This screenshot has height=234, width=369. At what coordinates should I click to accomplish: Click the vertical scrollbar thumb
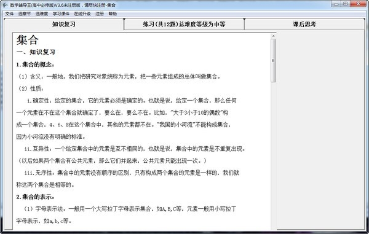273,61
